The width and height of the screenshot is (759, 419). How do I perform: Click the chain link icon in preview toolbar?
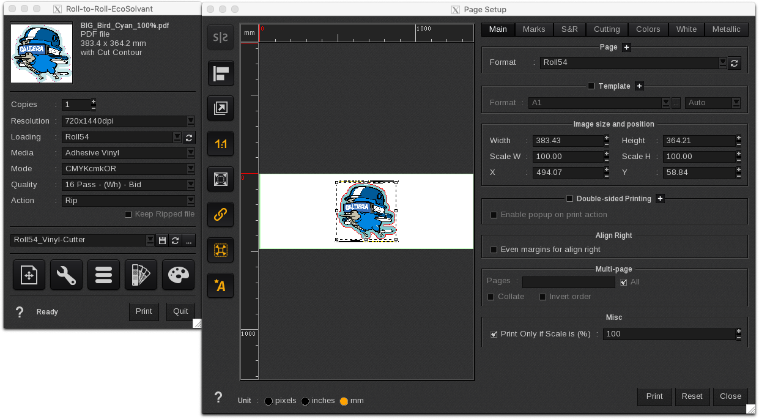coord(220,215)
